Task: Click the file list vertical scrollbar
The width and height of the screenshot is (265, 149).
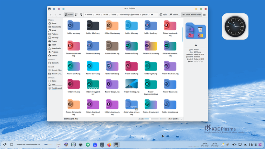Action: pyautogui.click(x=182, y=35)
